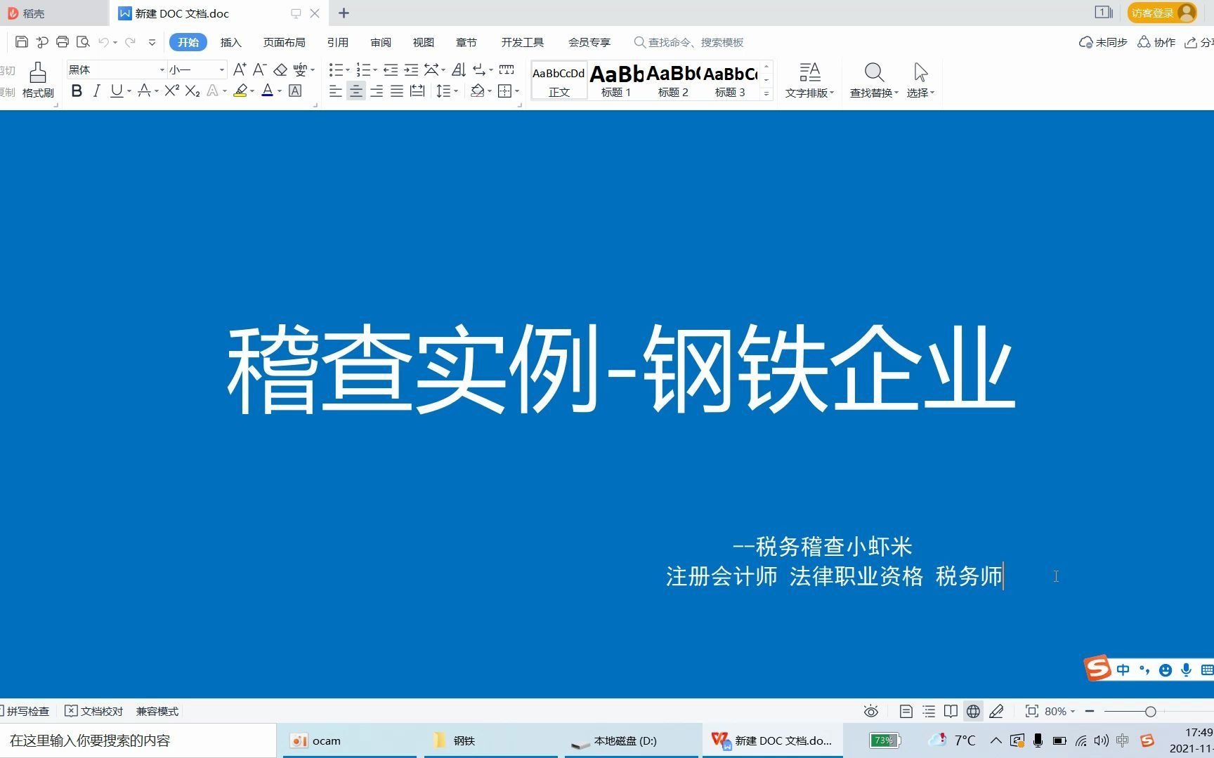Screen dimensions: 1214x758
Task: Toggle Superscript X² formatting
Action: coord(172,91)
